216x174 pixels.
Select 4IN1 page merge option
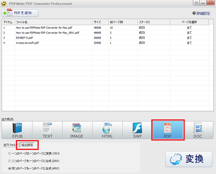pyautogui.click(x=34, y=168)
